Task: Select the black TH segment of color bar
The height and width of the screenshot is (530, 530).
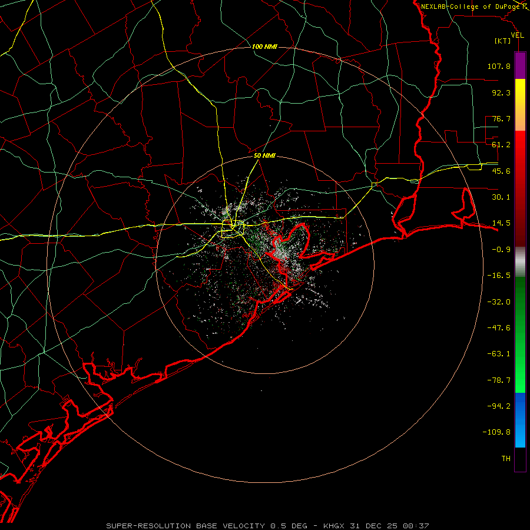Action: [x=520, y=459]
